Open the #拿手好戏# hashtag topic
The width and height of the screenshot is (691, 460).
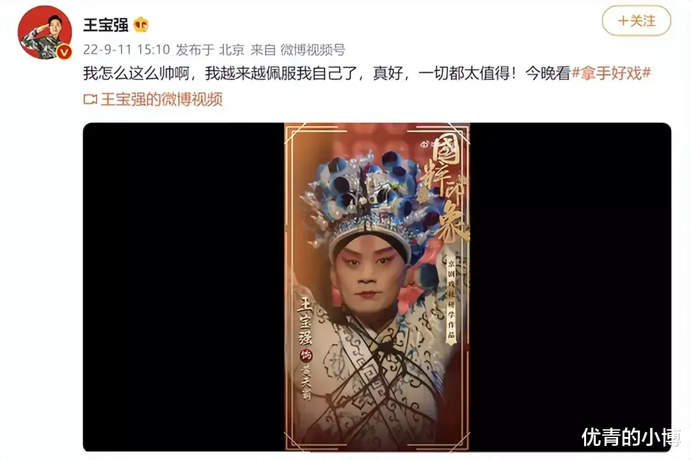pyautogui.click(x=611, y=73)
